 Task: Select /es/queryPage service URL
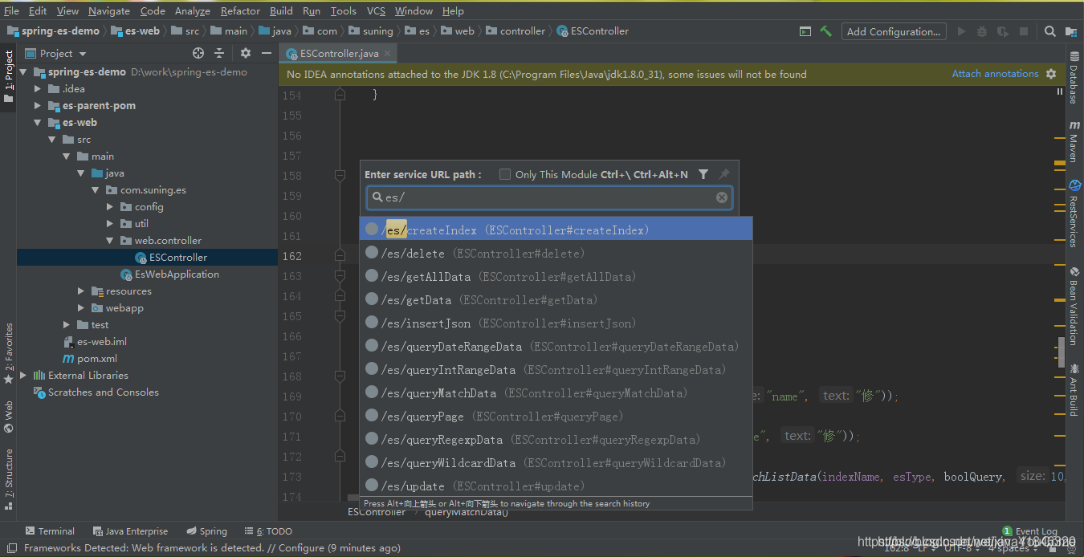556,416
